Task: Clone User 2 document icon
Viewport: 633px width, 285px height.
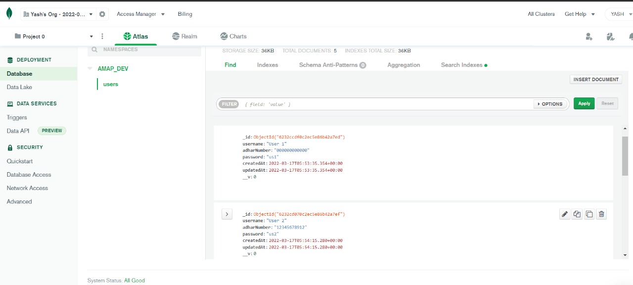Action: pos(589,214)
